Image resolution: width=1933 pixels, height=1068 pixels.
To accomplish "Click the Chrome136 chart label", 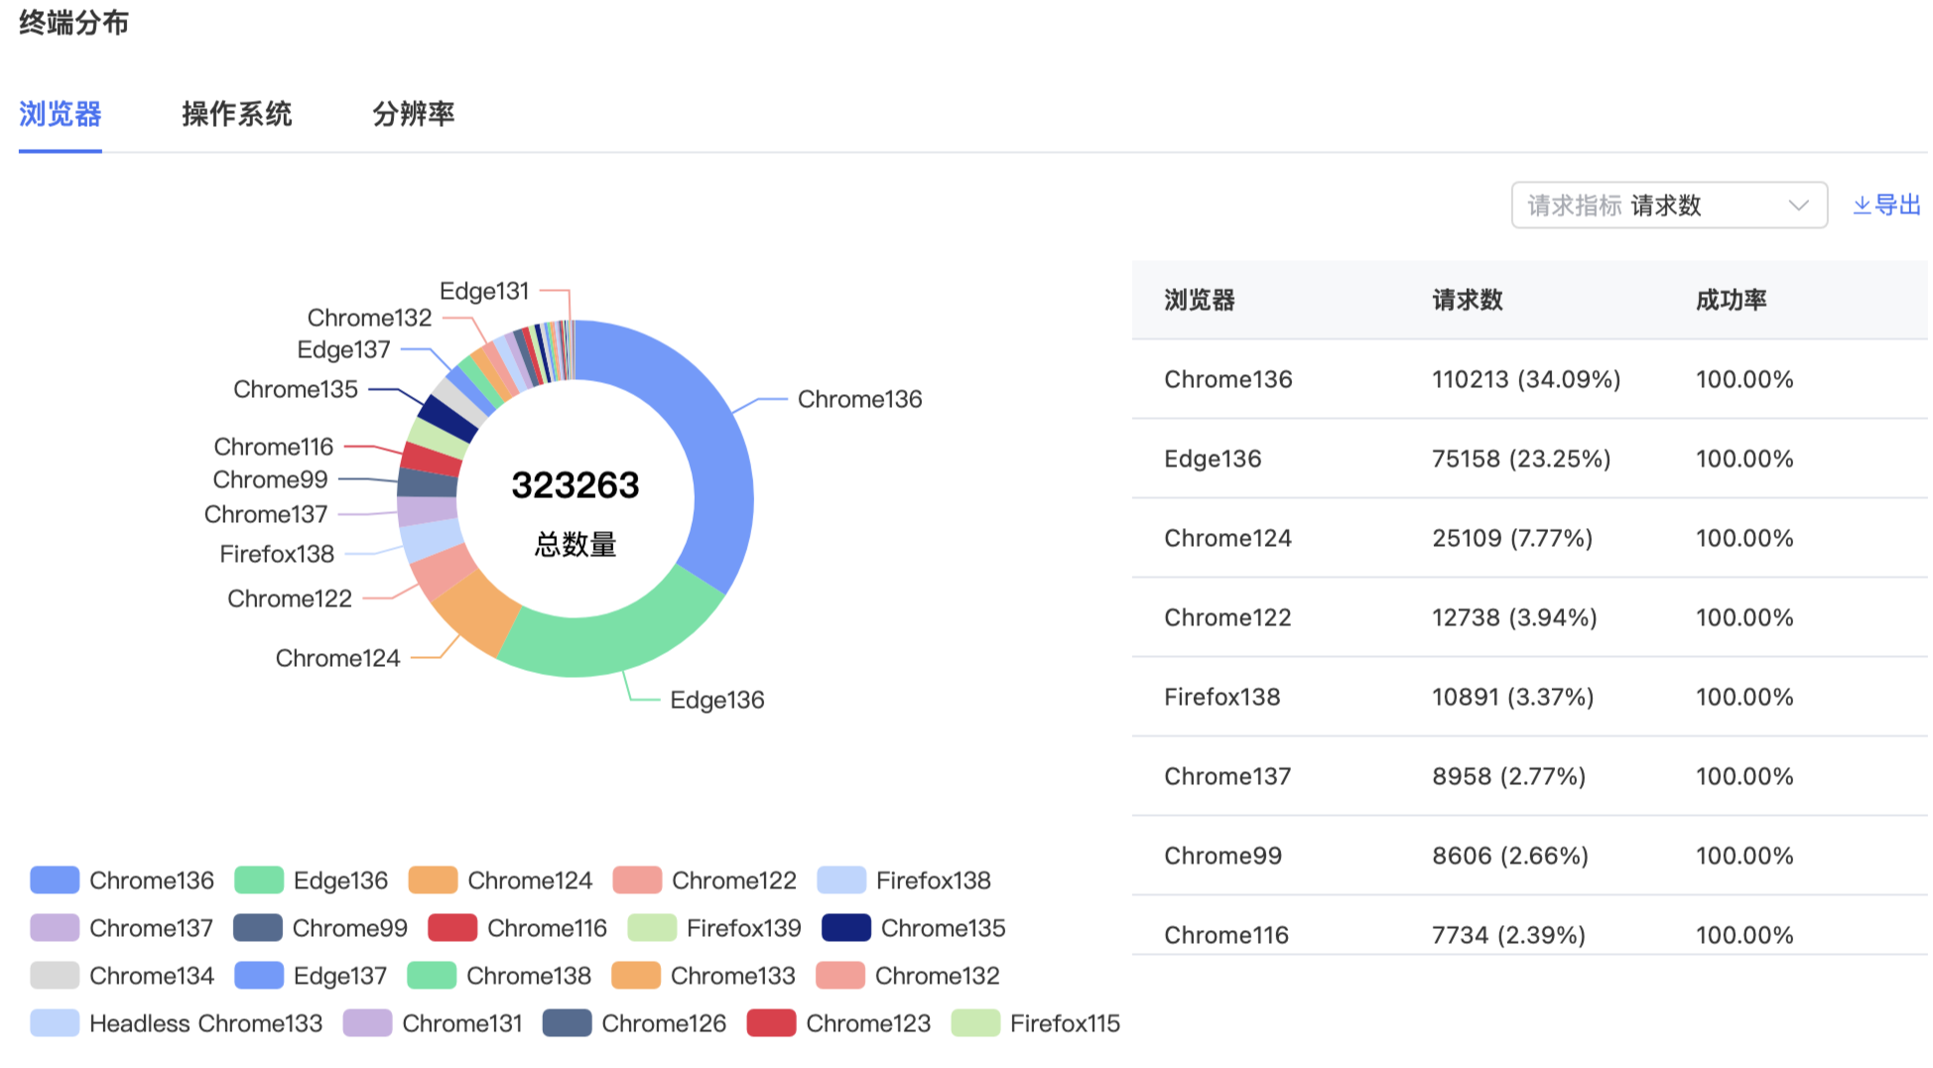I will pyautogui.click(x=859, y=399).
